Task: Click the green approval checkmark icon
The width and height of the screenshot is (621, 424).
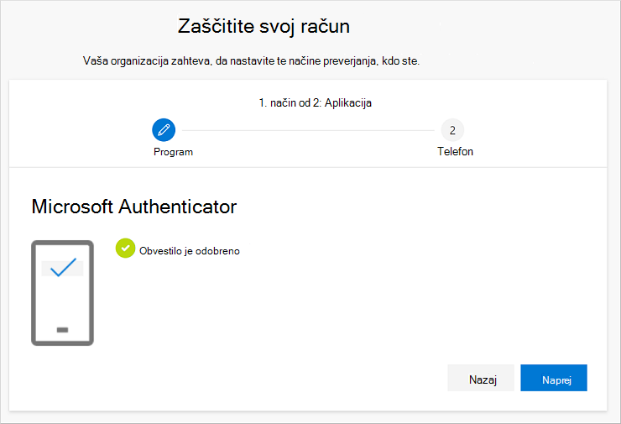Action: 125,249
